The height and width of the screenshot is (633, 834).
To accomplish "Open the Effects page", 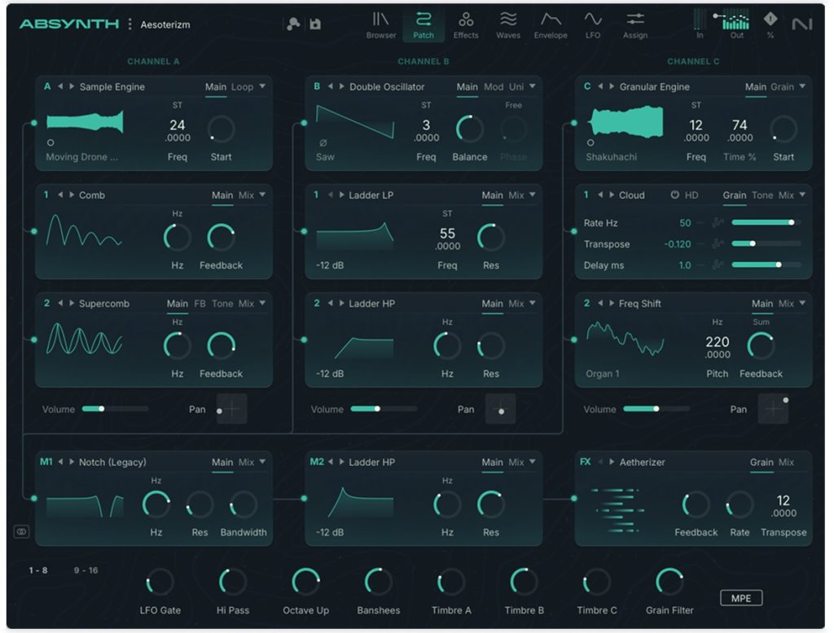I will [x=466, y=24].
